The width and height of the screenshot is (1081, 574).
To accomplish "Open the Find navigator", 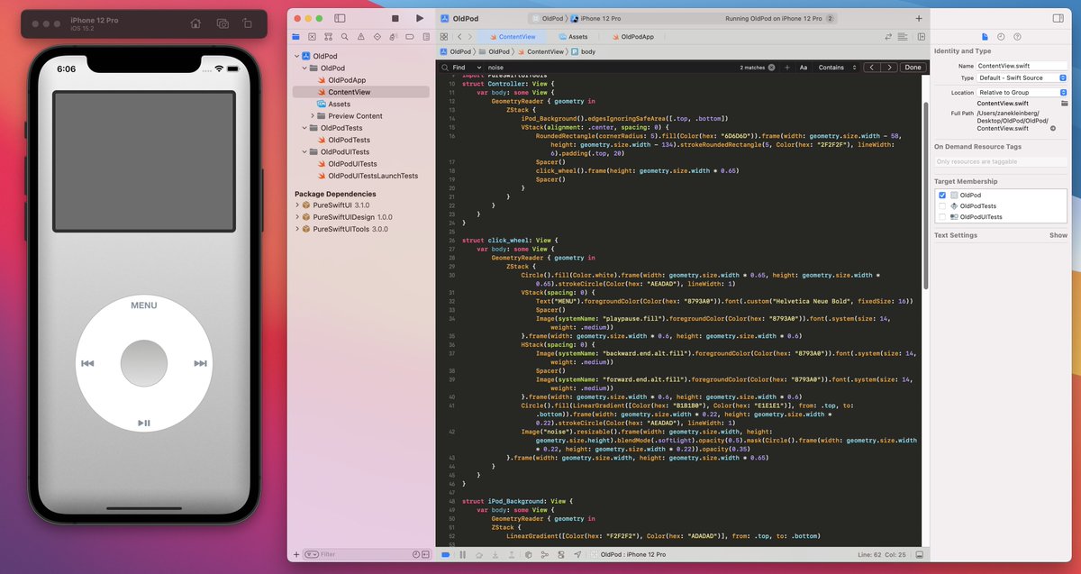I will tap(344, 37).
